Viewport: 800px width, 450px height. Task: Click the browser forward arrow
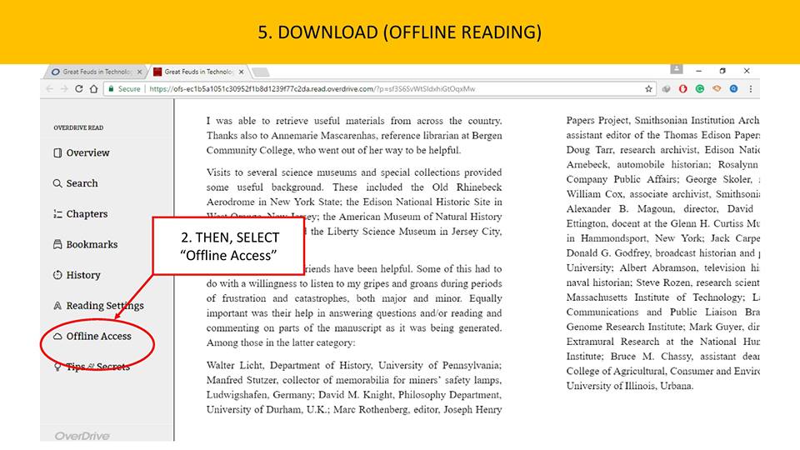pyautogui.click(x=64, y=89)
